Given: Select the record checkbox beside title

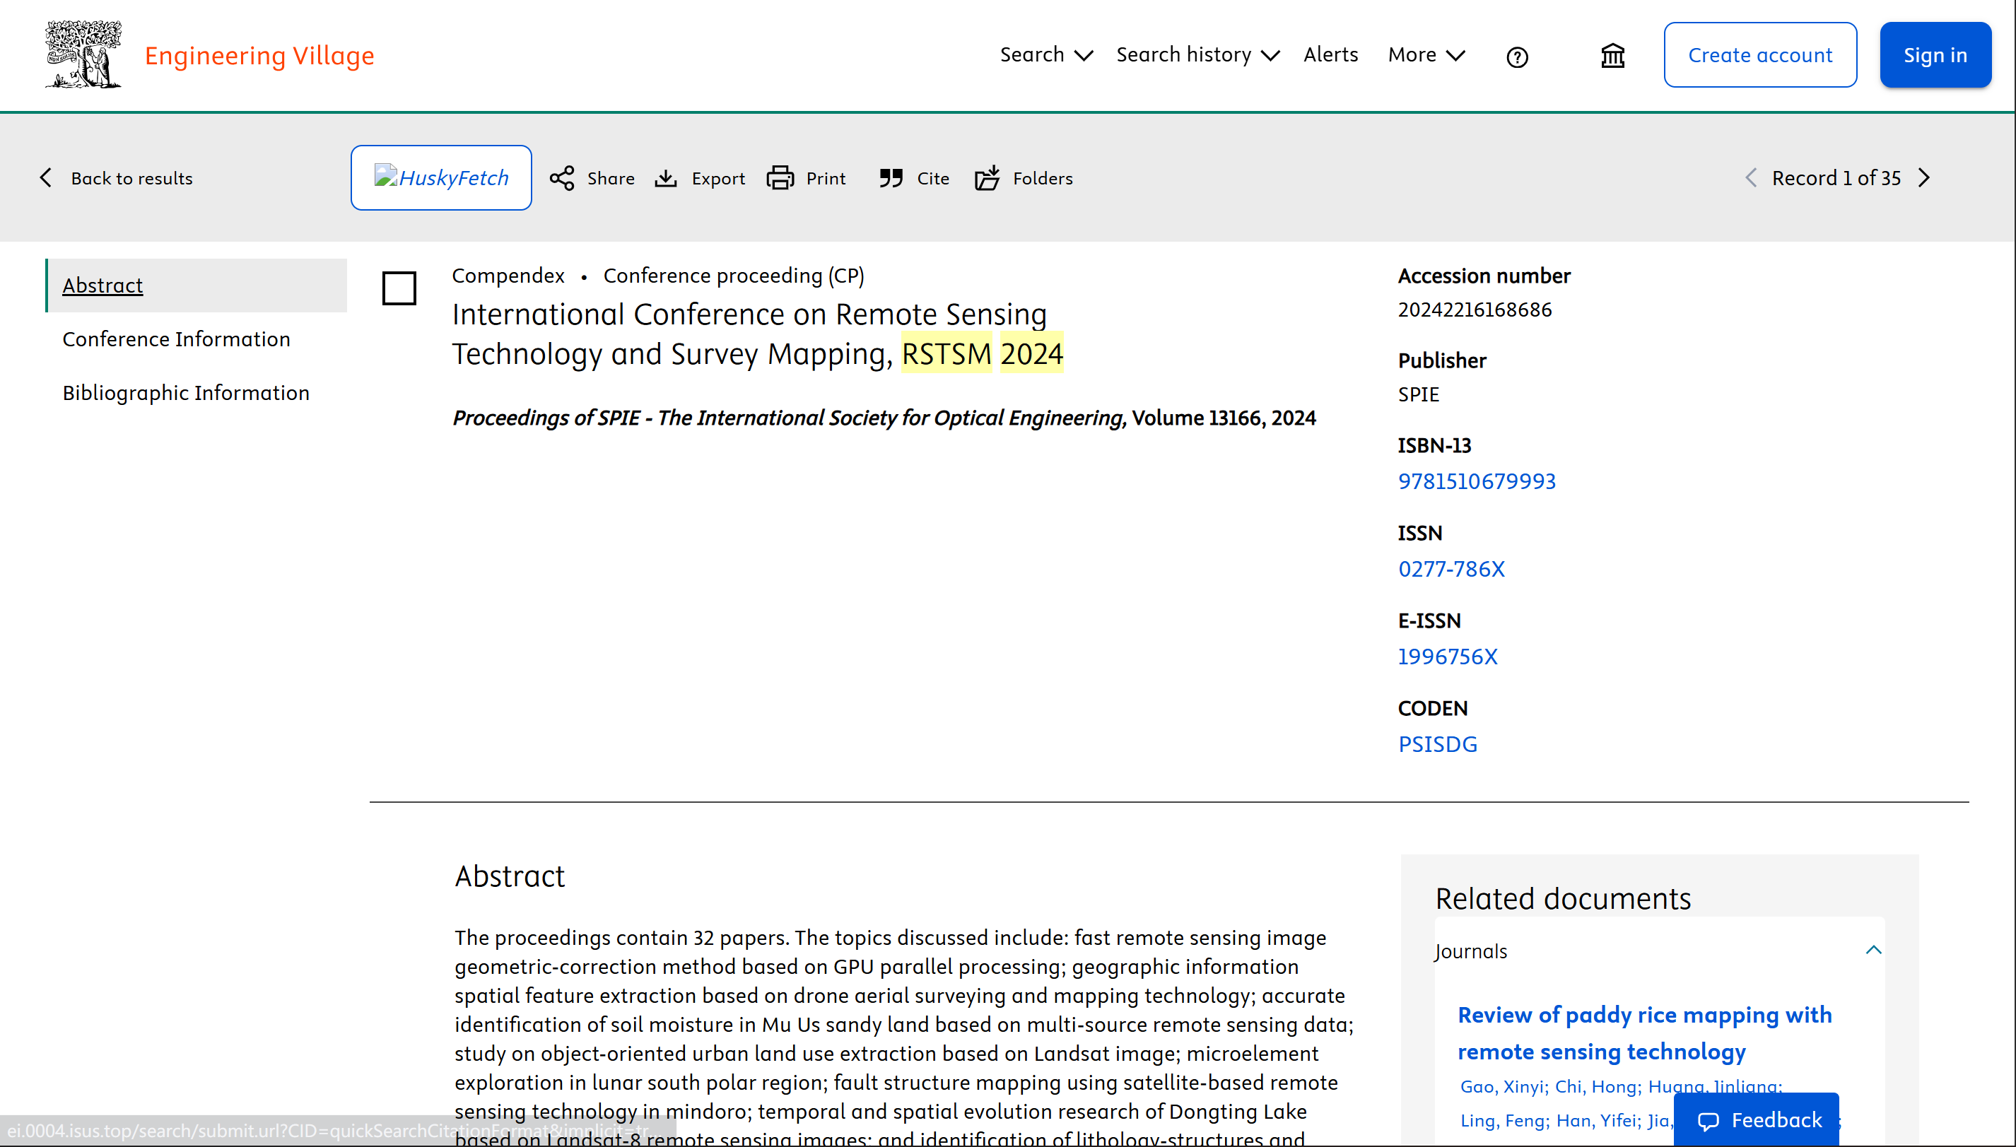Looking at the screenshot, I should 399,288.
